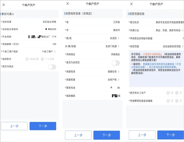Click the 资金数额（万元） value field
The width and height of the screenshot is (184, 142).
coord(46,44)
